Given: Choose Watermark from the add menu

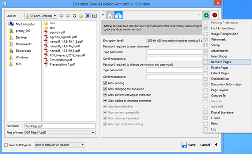Looking at the screenshot, I should (227, 40).
